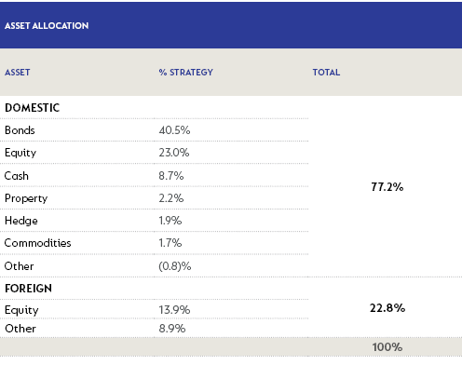462x365 pixels.
Task: Click the FOREIGN section heading
Action: [x=28, y=289]
